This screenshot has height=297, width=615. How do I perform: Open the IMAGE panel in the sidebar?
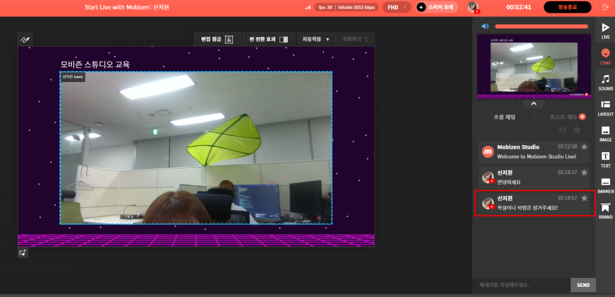pyautogui.click(x=605, y=134)
